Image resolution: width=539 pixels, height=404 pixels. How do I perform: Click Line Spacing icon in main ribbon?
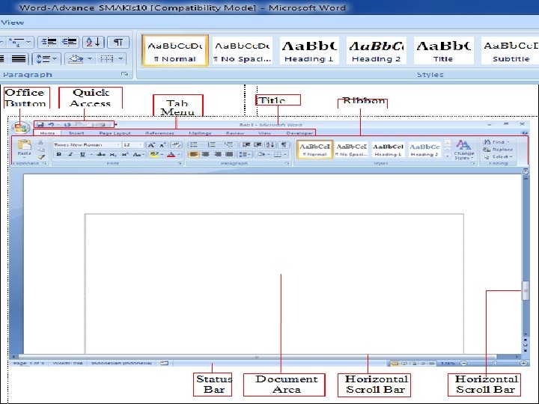pos(43,59)
